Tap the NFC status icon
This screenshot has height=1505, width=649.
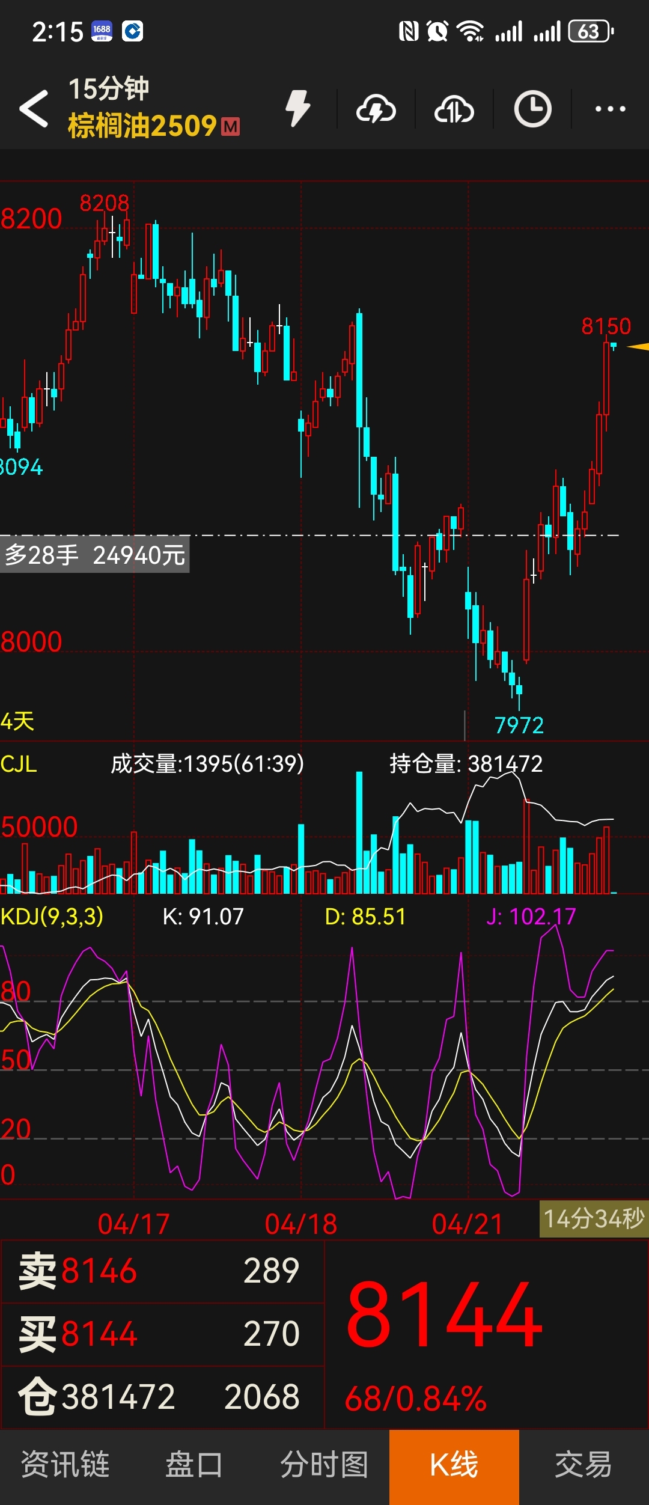pos(409,31)
